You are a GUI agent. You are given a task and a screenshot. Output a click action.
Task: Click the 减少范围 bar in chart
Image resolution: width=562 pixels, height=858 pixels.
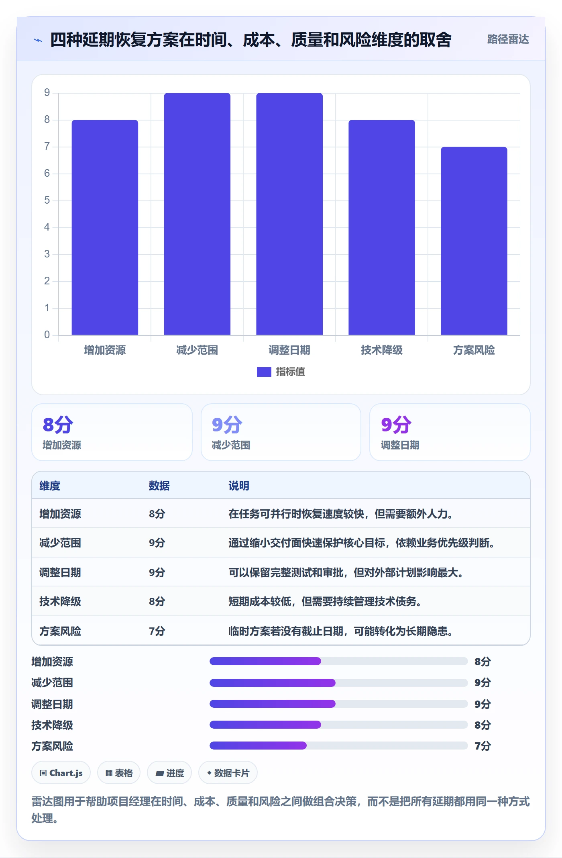pos(197,214)
